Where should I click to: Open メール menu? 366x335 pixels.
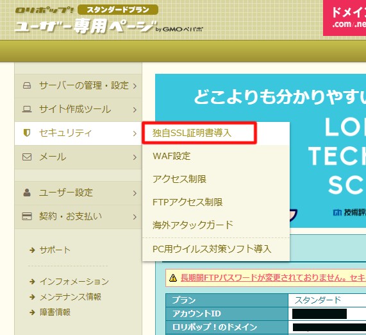pos(78,157)
